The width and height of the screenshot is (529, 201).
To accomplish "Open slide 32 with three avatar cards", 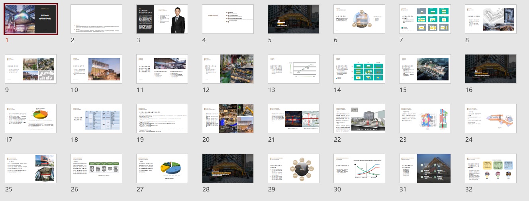I will click(491, 168).
